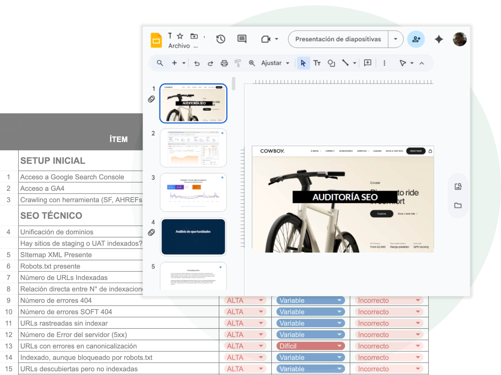The width and height of the screenshot is (501, 375).
Task: Collapse the toolbar with the chevron
Action: (422, 63)
